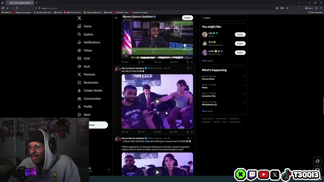The width and height of the screenshot is (324, 182).
Task: Open account switcher three-dot menu
Action: tap(109, 170)
